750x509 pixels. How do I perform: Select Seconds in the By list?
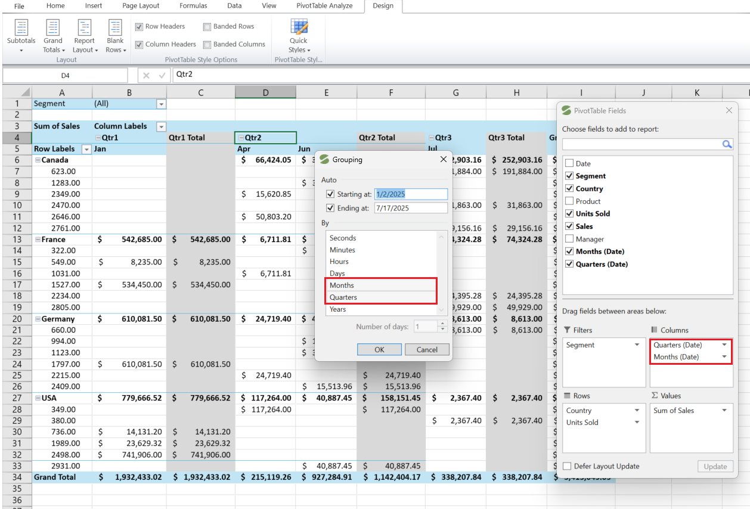coord(382,238)
